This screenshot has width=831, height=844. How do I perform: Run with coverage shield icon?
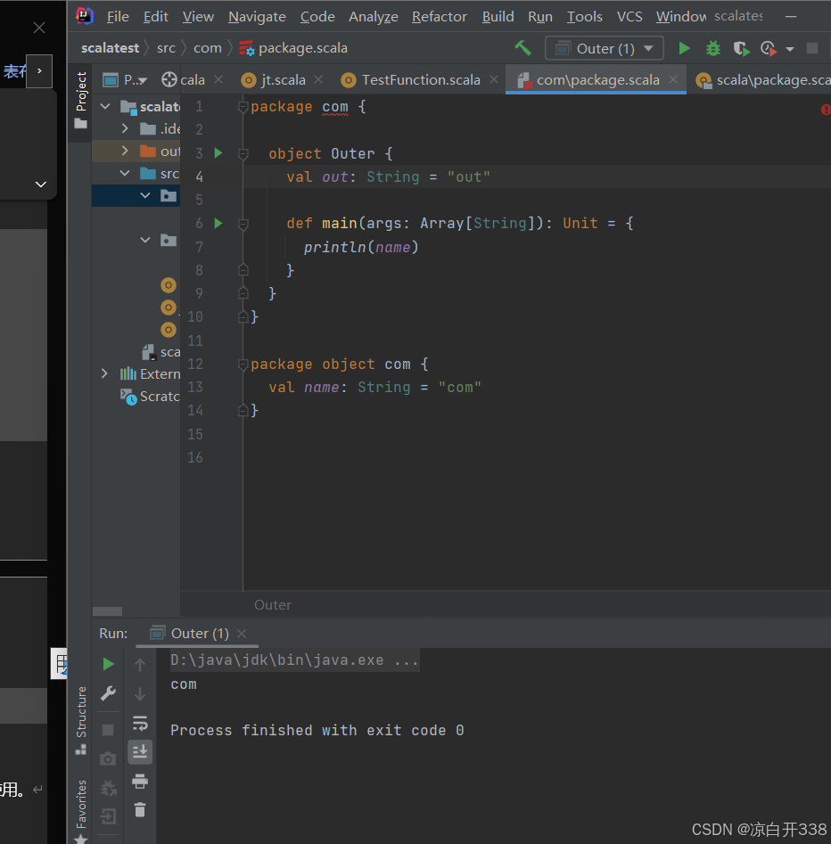click(x=742, y=49)
